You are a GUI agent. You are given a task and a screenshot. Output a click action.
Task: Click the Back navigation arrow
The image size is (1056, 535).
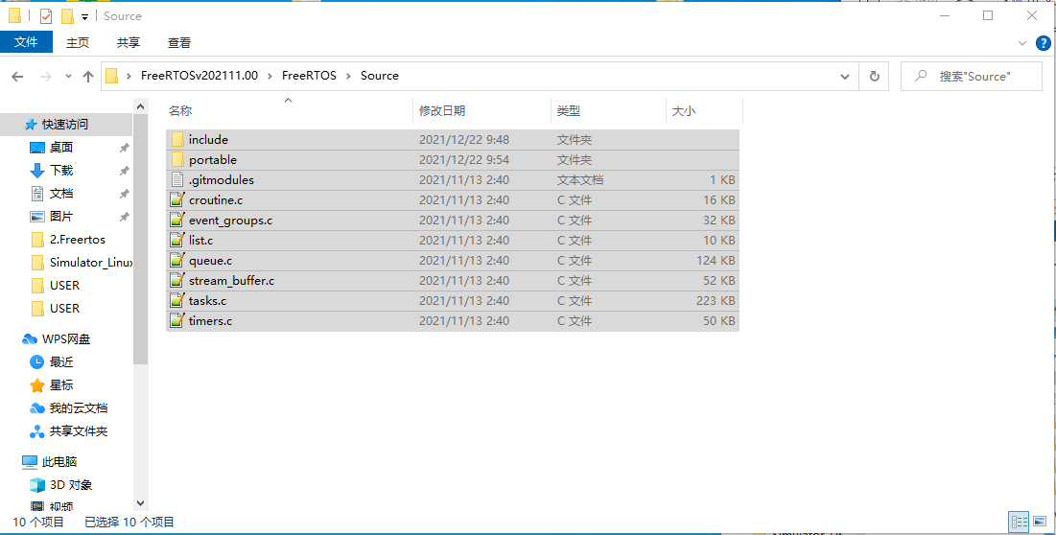[x=17, y=77]
